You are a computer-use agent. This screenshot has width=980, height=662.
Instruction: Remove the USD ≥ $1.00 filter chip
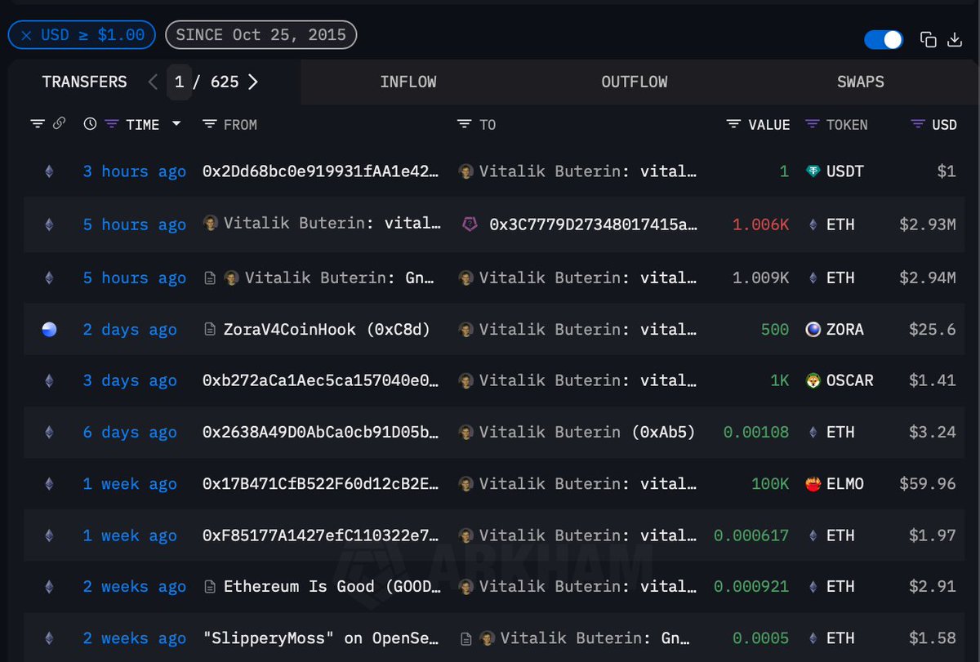click(26, 35)
